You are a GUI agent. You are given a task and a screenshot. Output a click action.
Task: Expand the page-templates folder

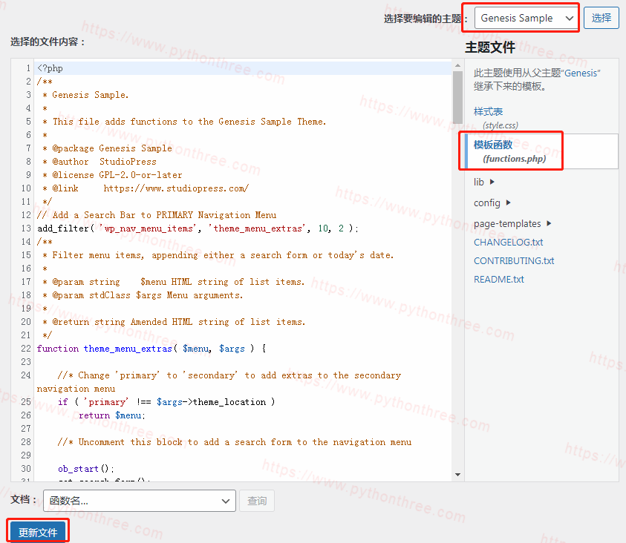(x=512, y=224)
